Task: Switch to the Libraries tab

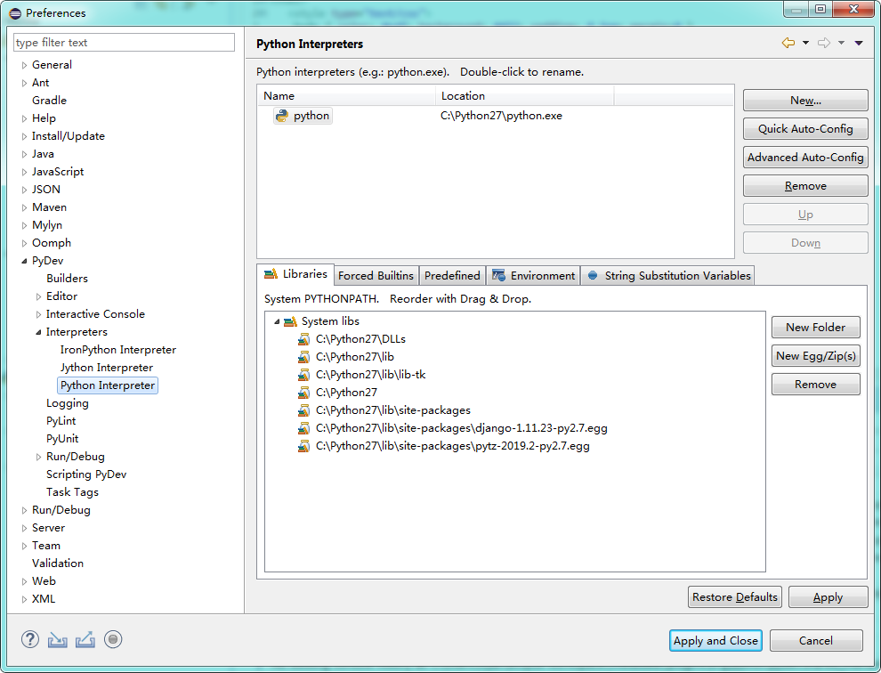Action: (x=296, y=274)
